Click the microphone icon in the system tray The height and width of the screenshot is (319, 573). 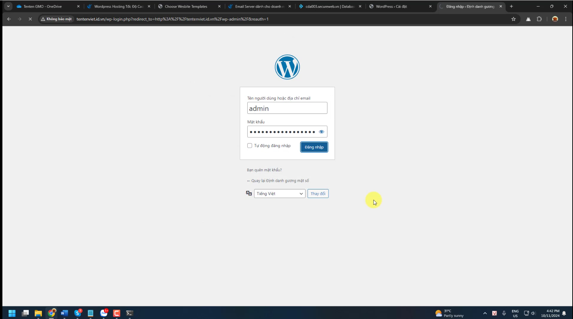tap(504, 313)
